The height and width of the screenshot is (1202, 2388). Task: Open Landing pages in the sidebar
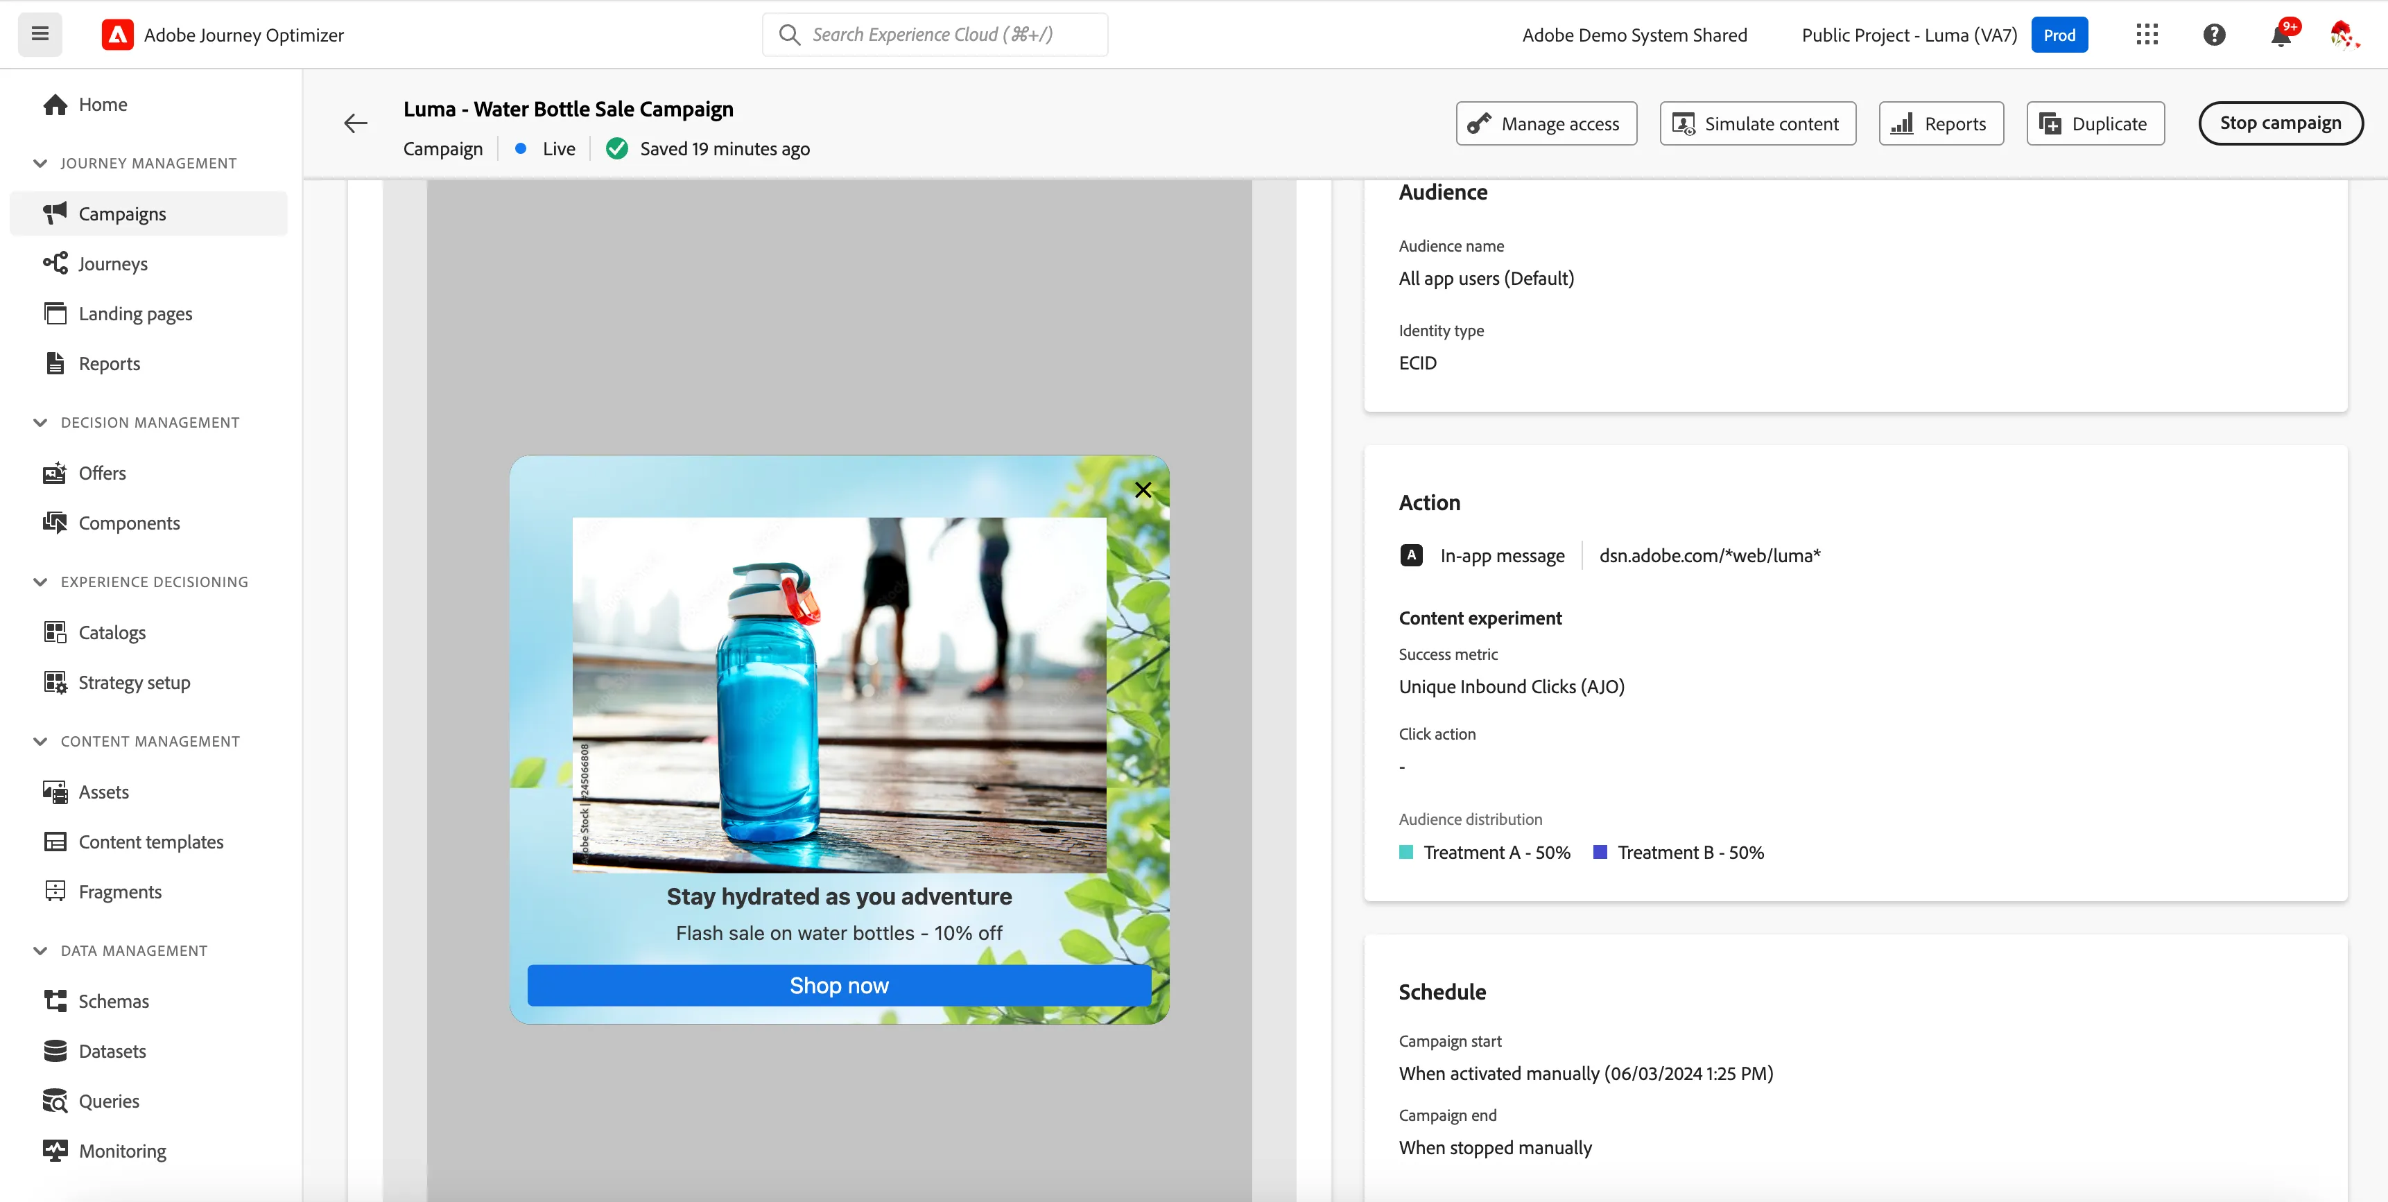(148, 313)
